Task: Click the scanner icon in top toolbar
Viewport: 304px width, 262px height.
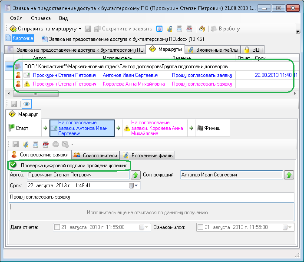Action: 179,29
